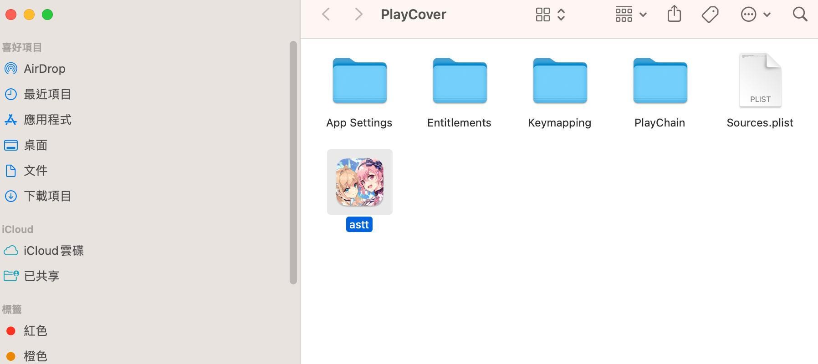Open the App Settings folder
Viewport: 818px width, 364px height.
(x=359, y=81)
